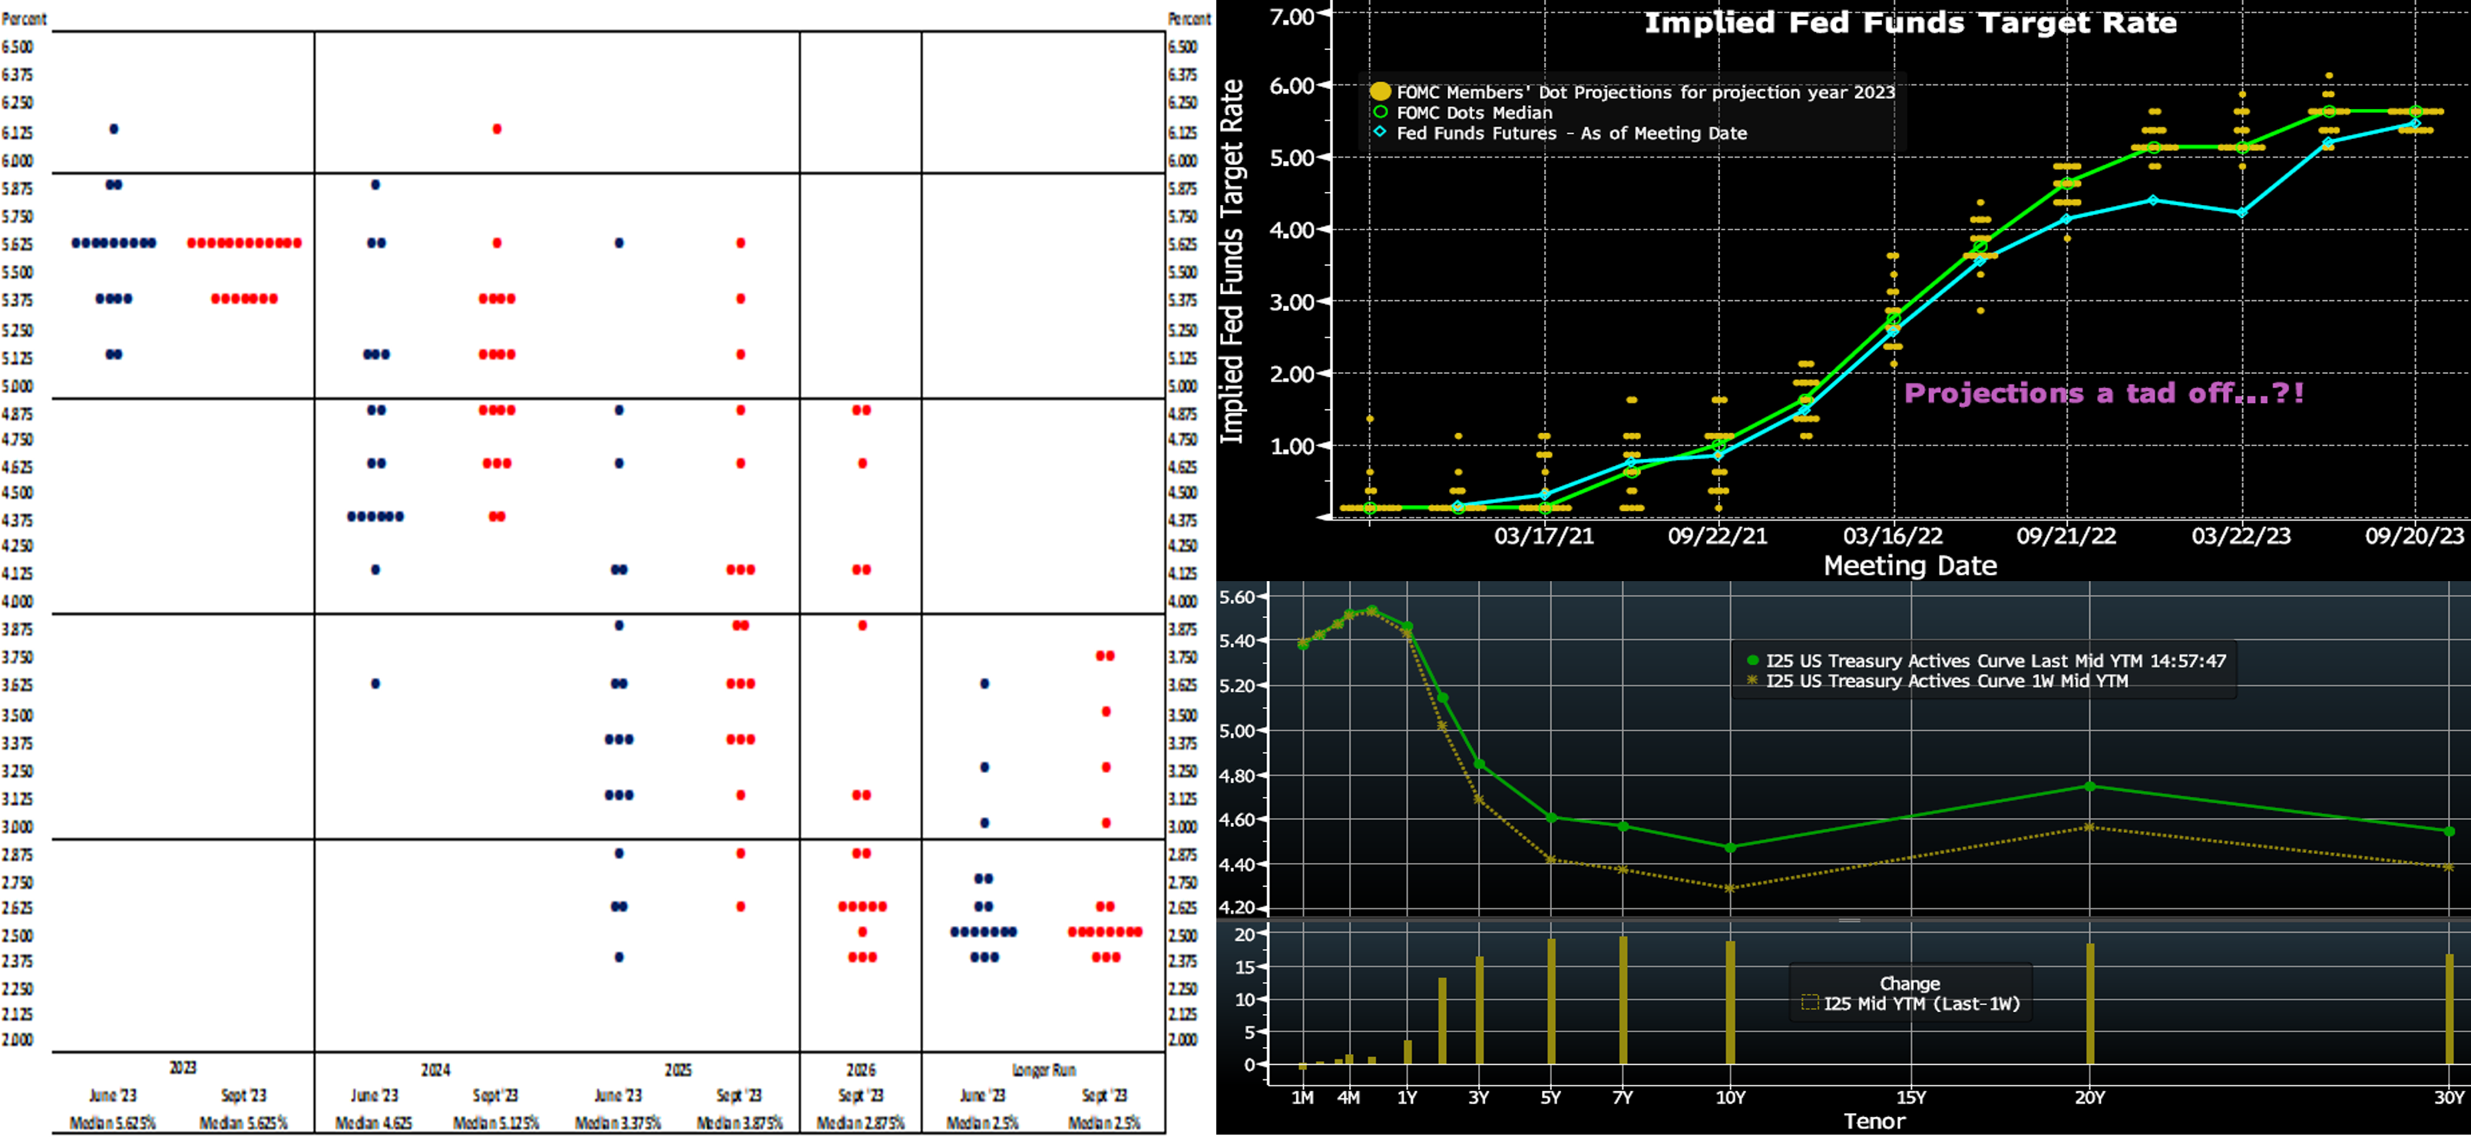Click the 'Meeting Date' axis title

coord(1910,566)
